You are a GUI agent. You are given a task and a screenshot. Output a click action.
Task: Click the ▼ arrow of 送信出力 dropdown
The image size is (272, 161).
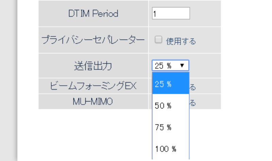point(183,66)
